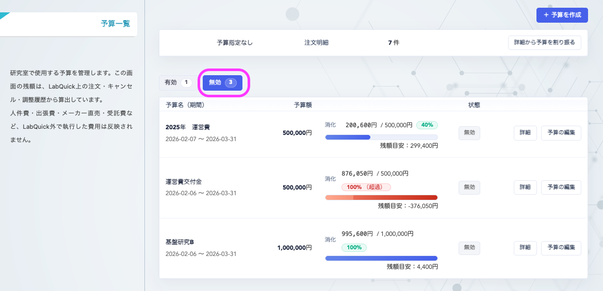Click 予算の編集 for 運営費交付金
Screen dimensions: 603x291
point(561,187)
